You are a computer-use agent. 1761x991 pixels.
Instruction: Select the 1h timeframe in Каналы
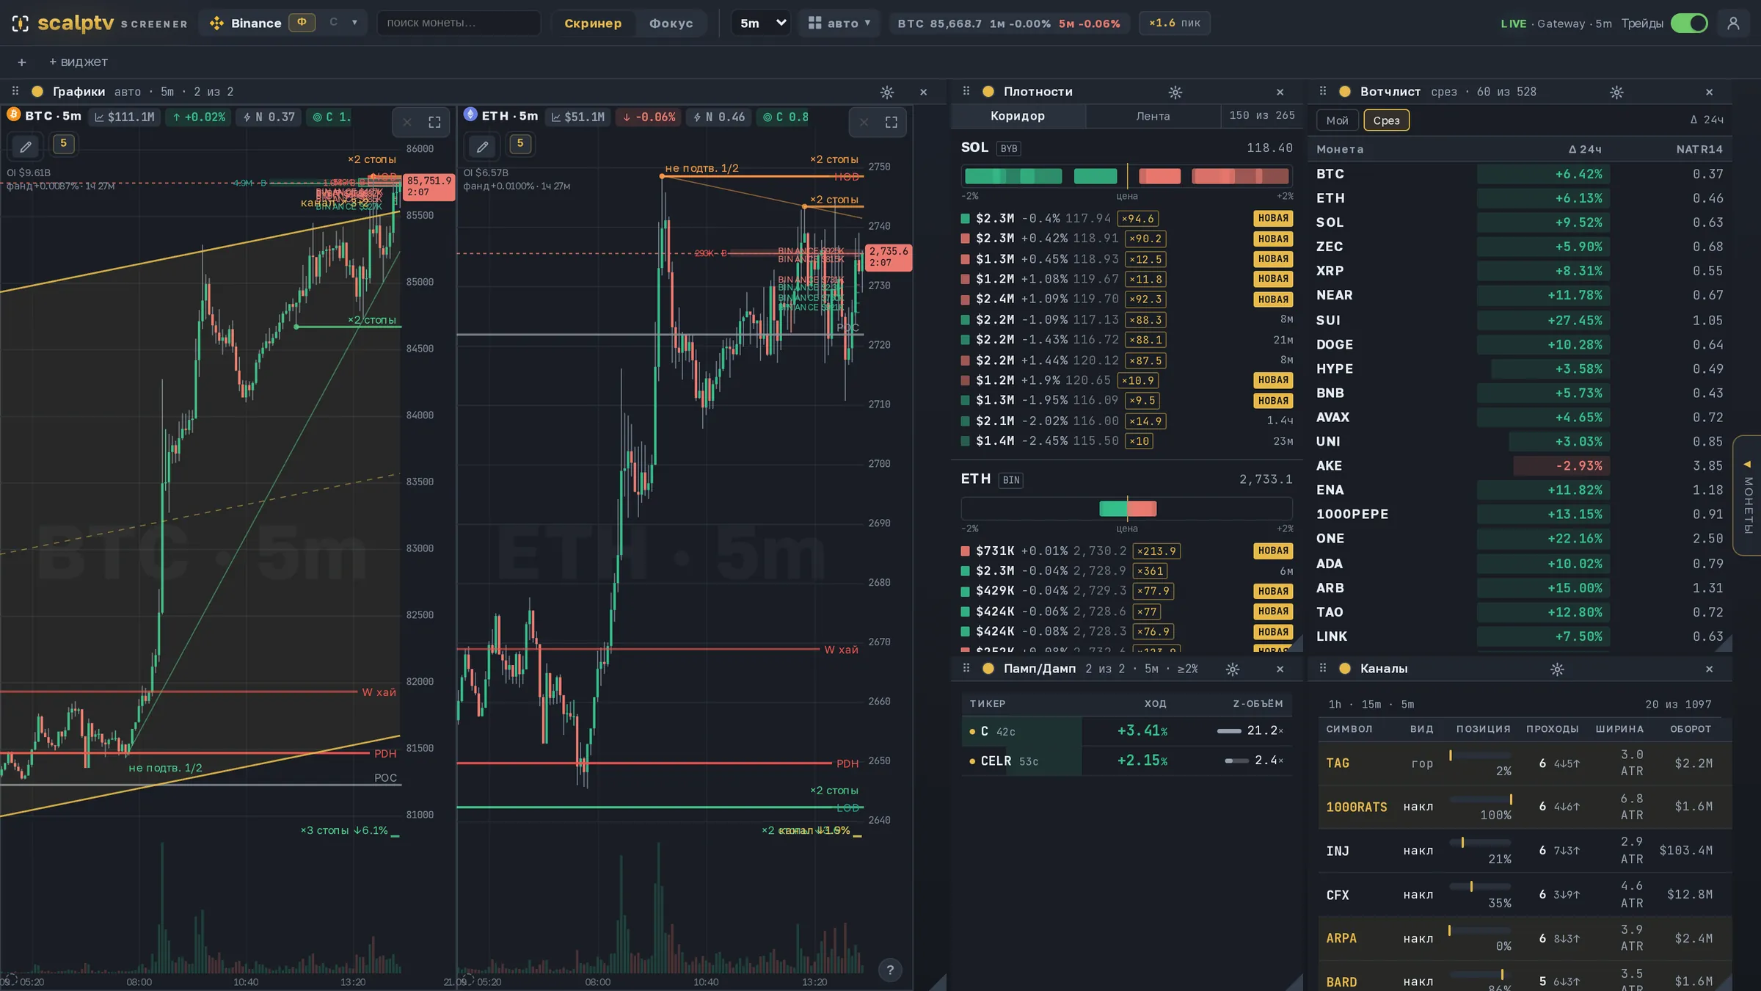[x=1335, y=705]
